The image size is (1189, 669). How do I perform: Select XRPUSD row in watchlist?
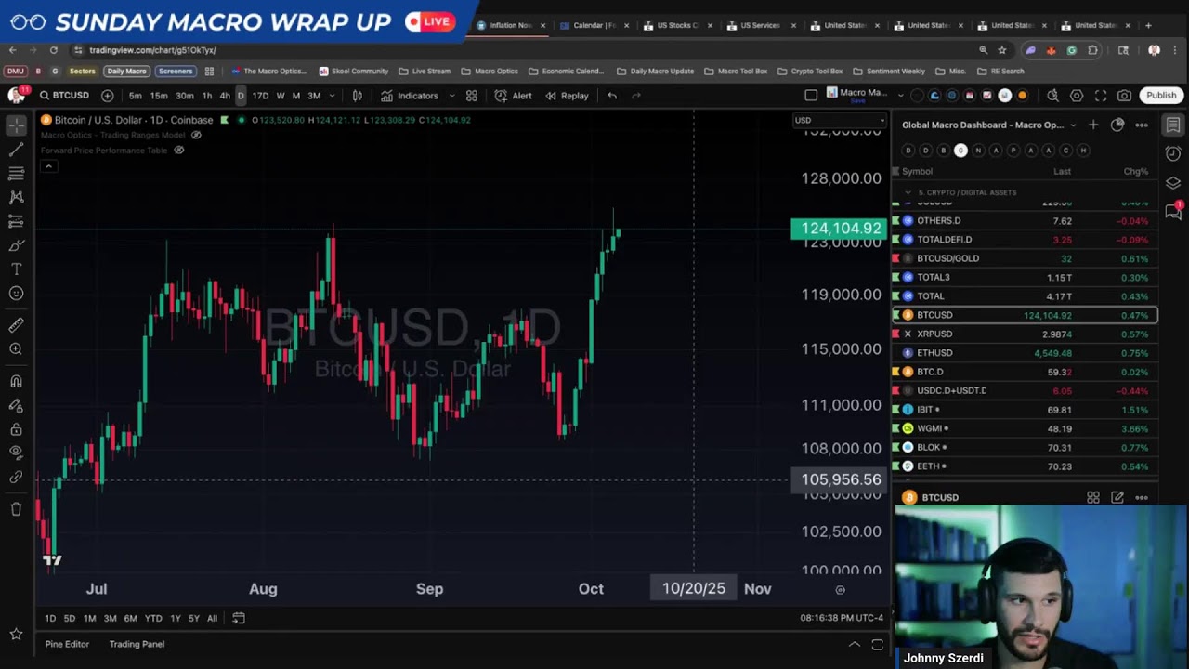coord(1025,334)
